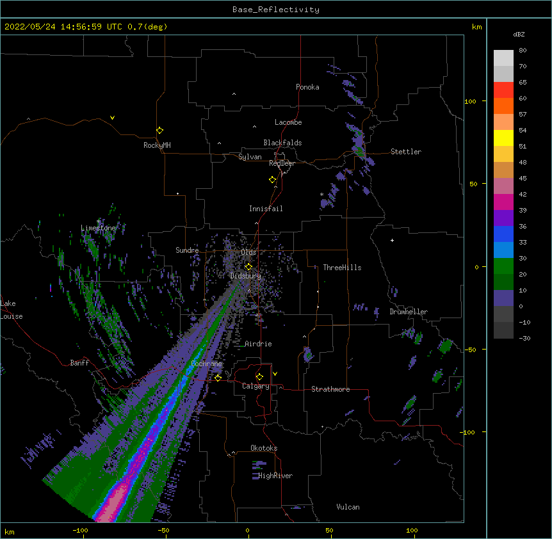The image size is (552, 539).
Task: Click the HighRiver city label
Action: pos(275,476)
